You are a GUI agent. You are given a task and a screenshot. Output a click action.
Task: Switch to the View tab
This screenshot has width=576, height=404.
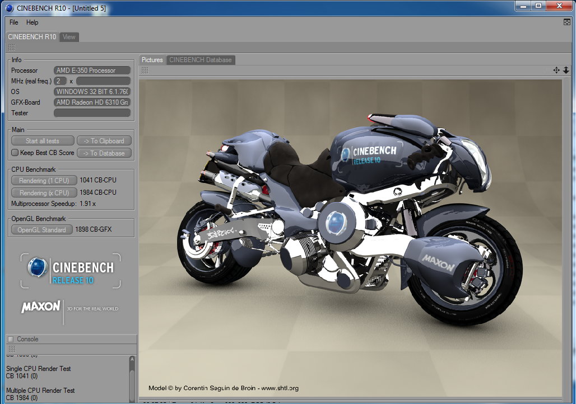(69, 37)
